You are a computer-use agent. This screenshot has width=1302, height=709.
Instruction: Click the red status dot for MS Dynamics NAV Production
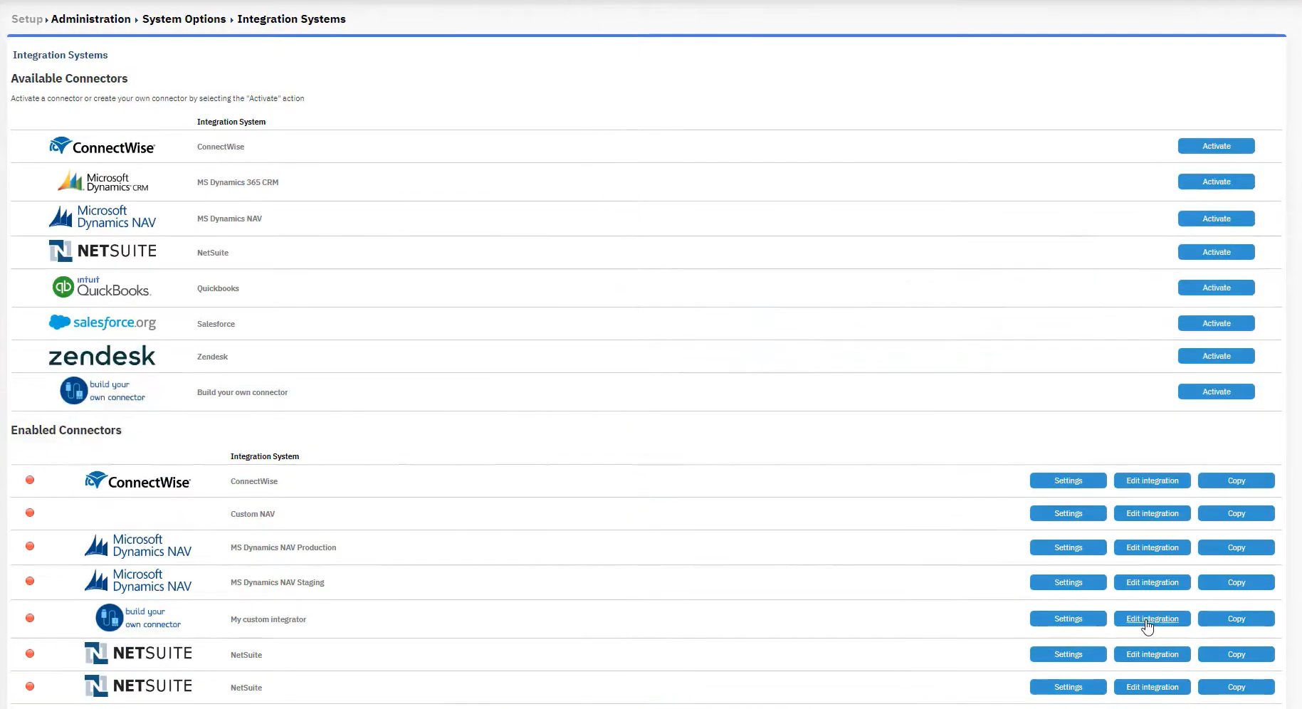tap(30, 546)
